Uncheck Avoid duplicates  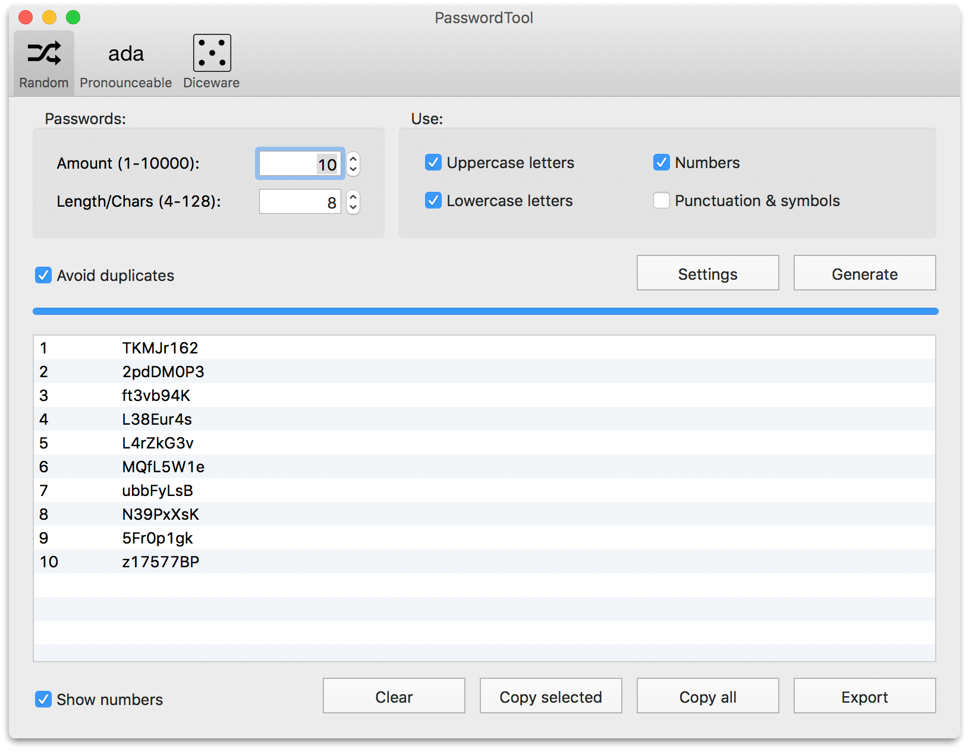42,275
